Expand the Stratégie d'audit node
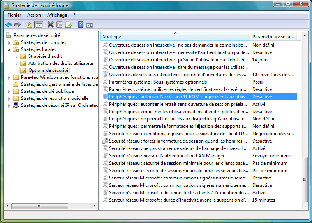The image size is (312, 223). tap(16, 57)
